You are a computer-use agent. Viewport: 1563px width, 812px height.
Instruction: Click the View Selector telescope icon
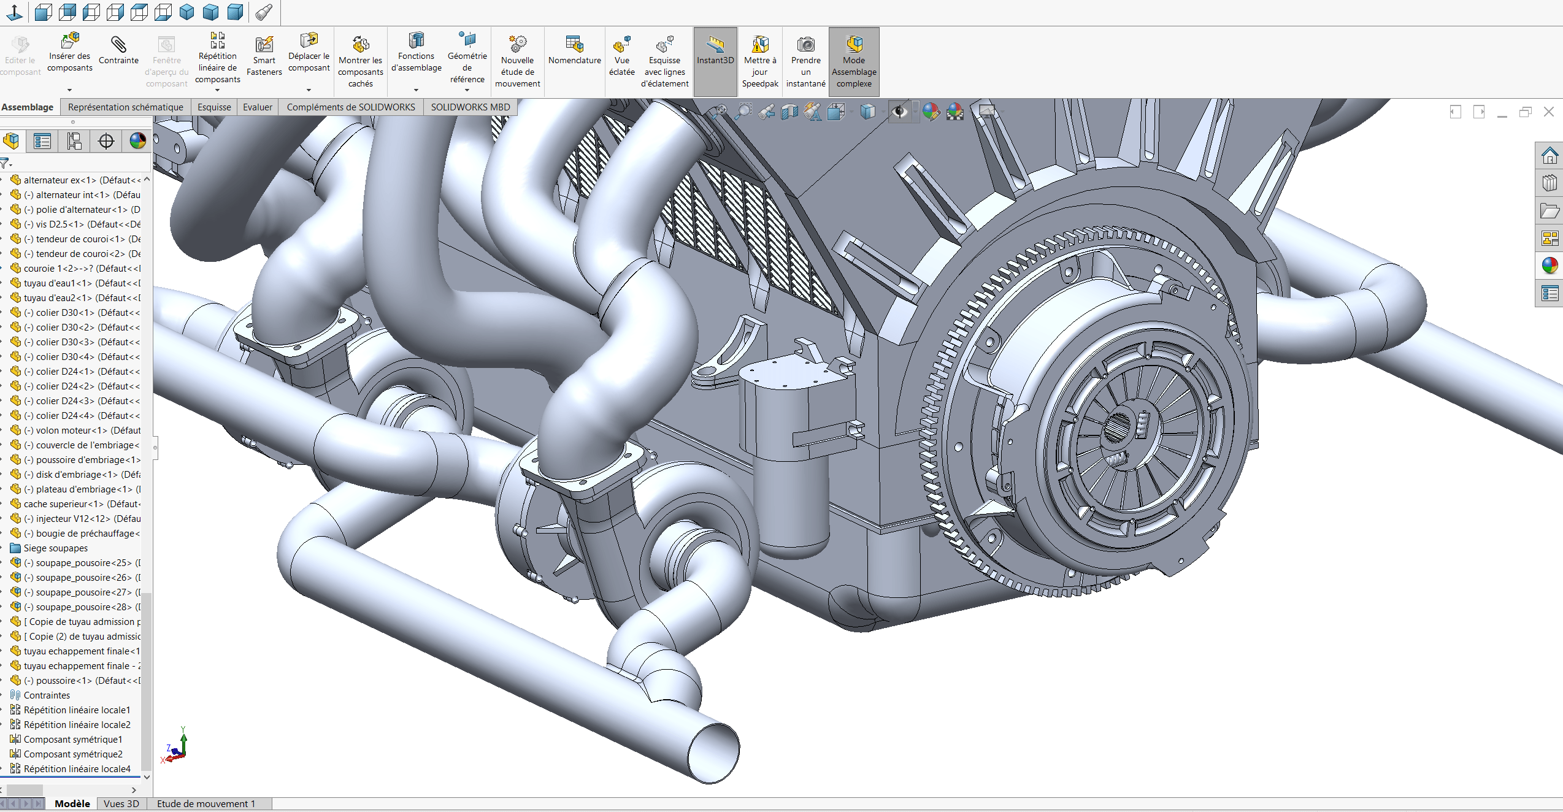264,12
